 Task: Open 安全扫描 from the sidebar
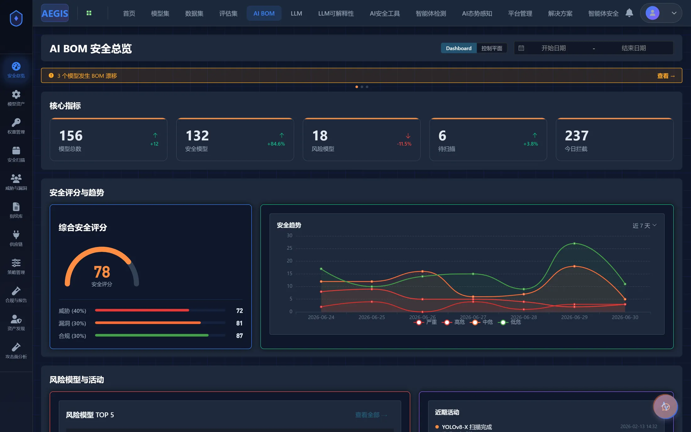click(16, 154)
